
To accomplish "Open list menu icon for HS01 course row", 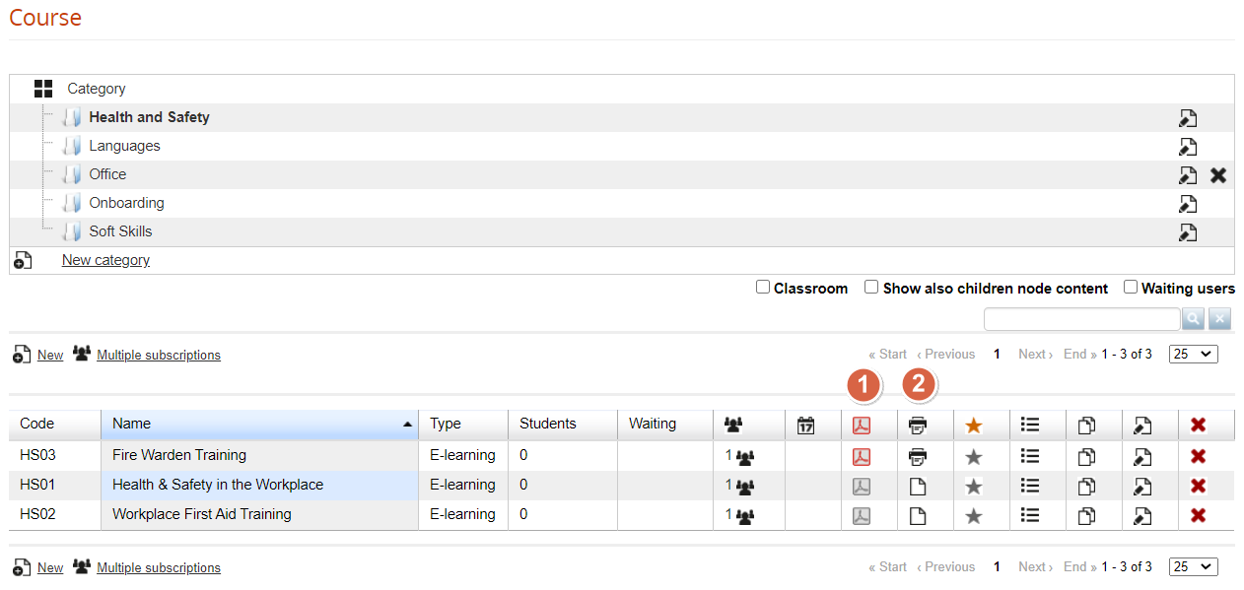I will click(1030, 486).
